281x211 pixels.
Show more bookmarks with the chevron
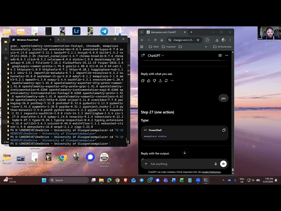(x=206, y=47)
